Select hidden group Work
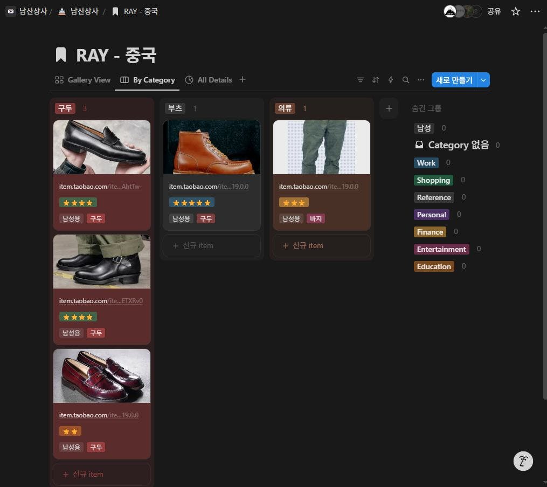Image resolution: width=547 pixels, height=487 pixels. pyautogui.click(x=426, y=163)
